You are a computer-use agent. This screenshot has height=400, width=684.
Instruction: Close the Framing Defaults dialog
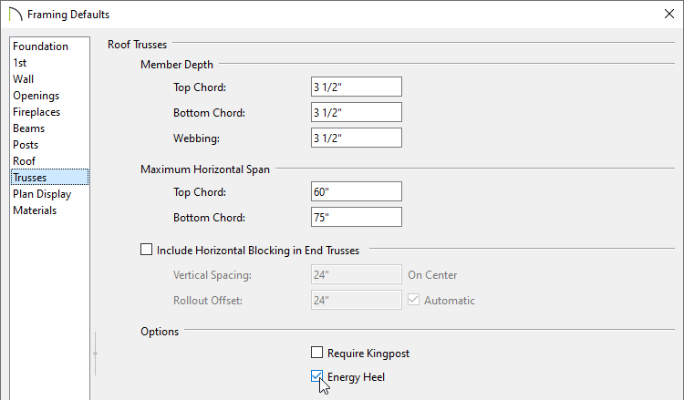(x=669, y=14)
